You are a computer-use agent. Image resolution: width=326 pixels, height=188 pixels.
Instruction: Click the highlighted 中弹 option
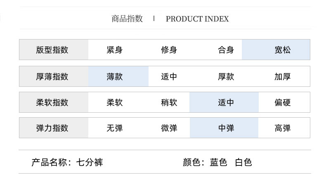[x=226, y=128]
